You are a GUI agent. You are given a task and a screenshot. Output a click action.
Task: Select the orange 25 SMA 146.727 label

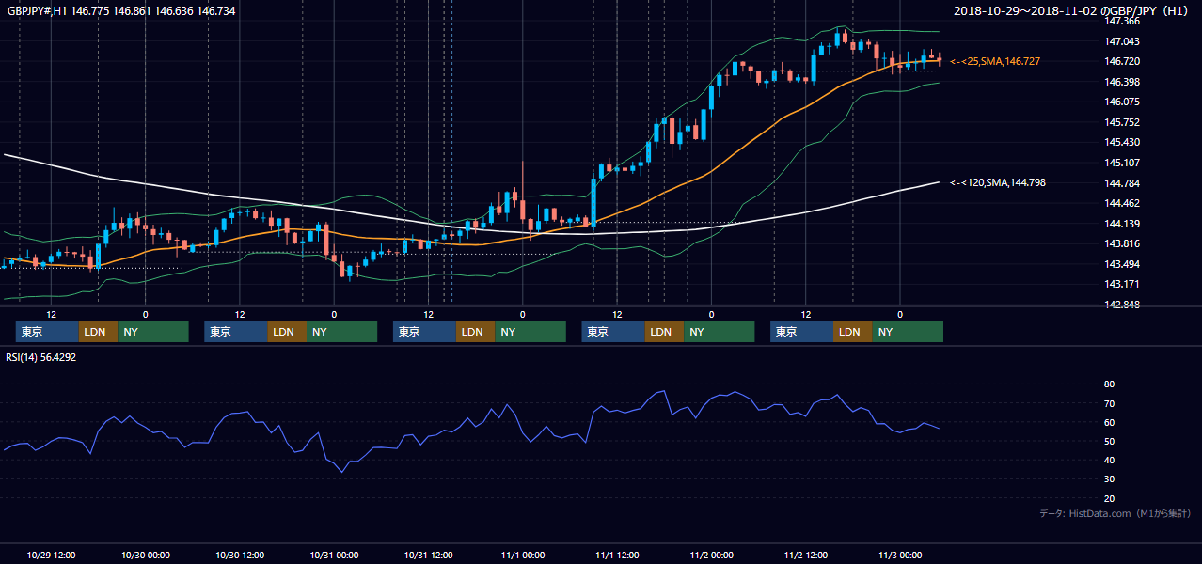[995, 61]
